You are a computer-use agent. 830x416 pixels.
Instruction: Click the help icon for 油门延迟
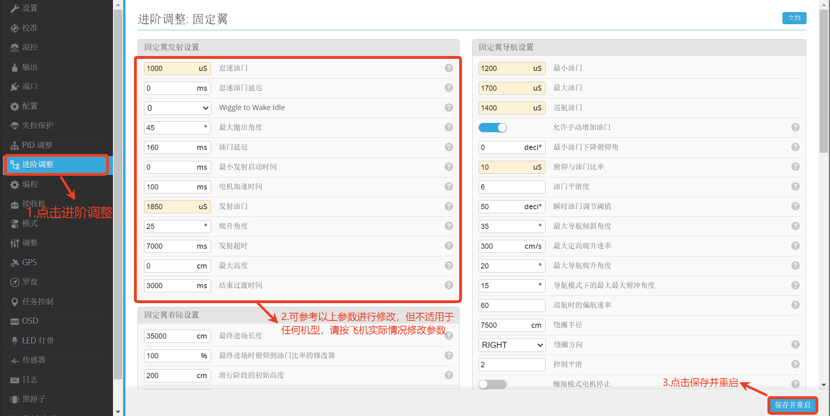pos(449,147)
